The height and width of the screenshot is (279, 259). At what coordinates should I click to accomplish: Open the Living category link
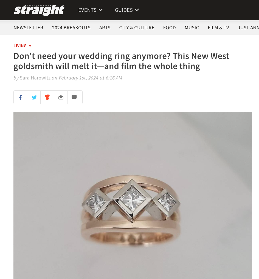[22, 46]
